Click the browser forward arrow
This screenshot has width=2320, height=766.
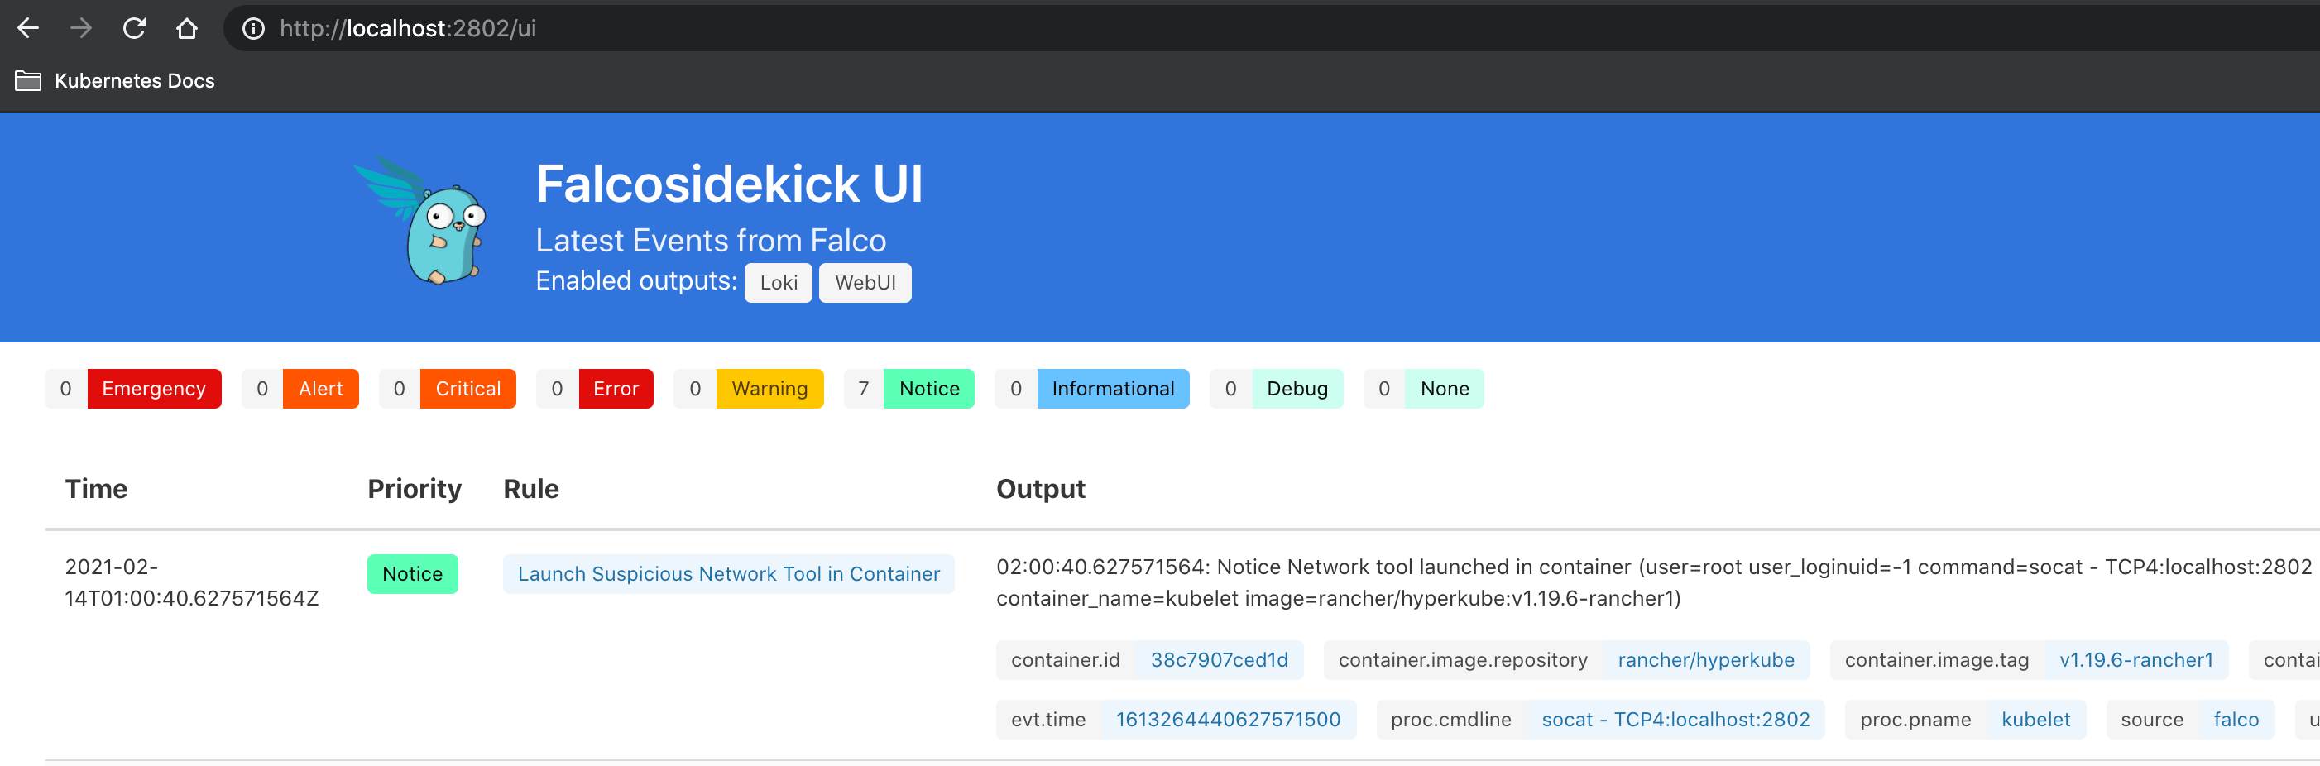81,28
